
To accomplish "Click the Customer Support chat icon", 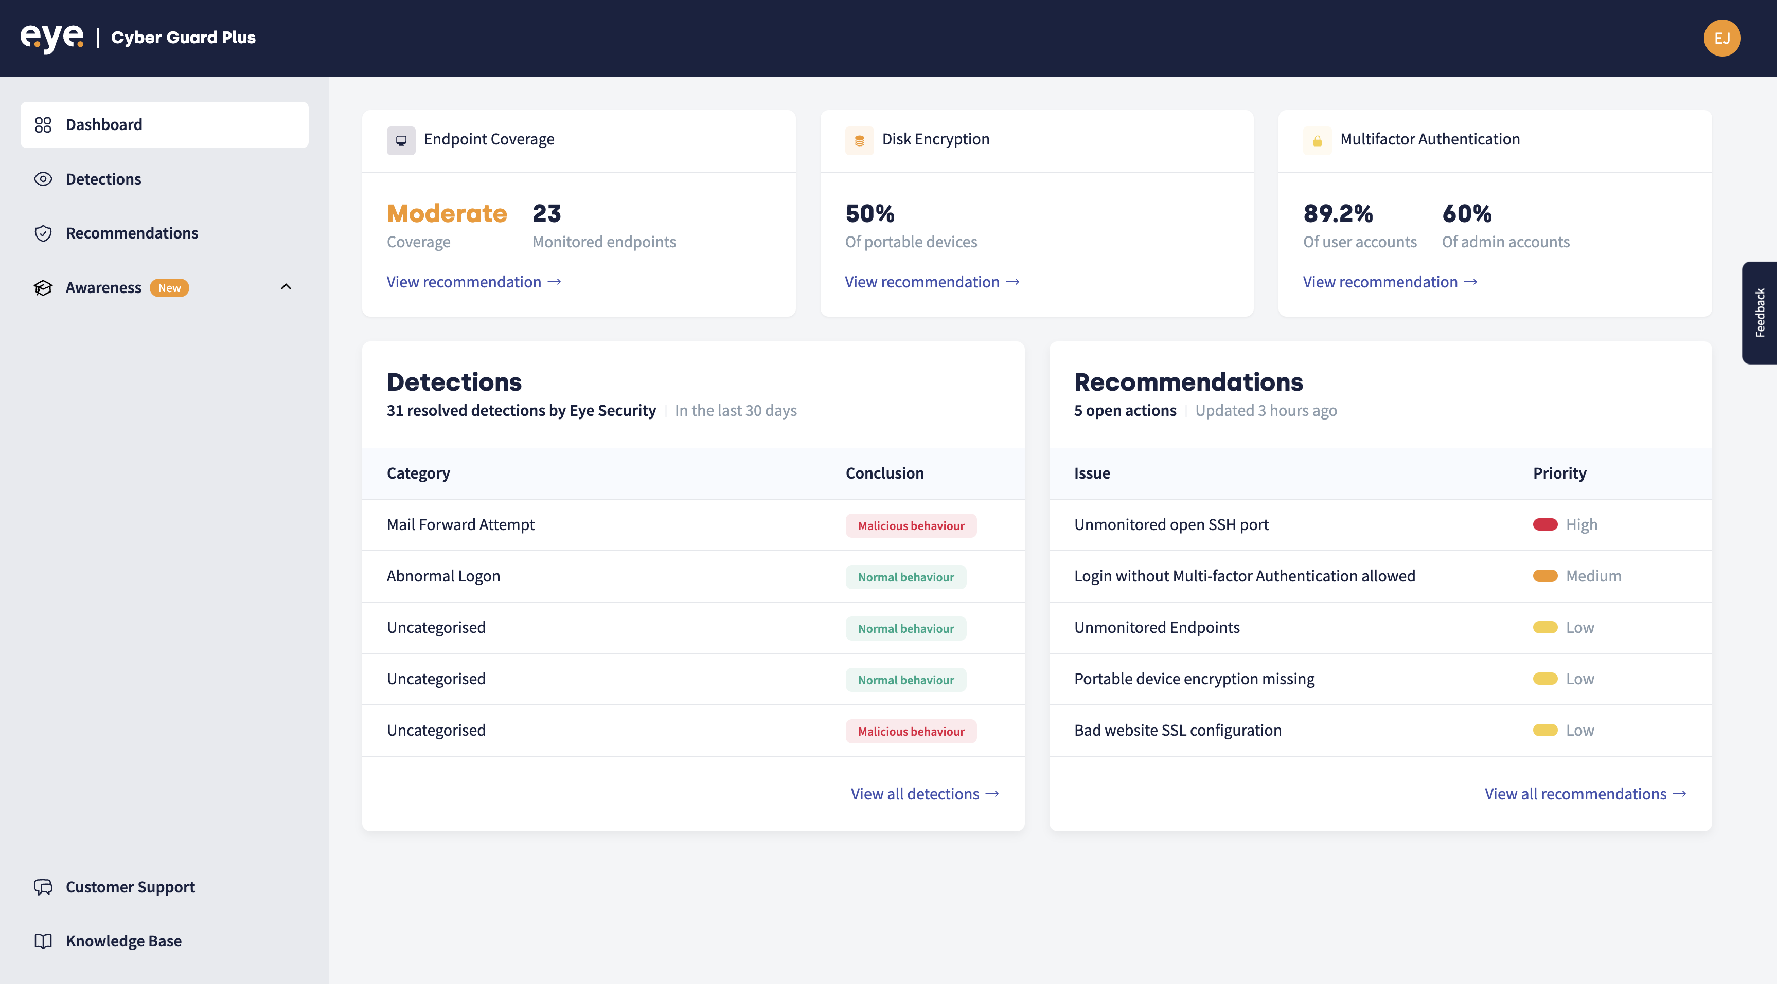I will 43,887.
